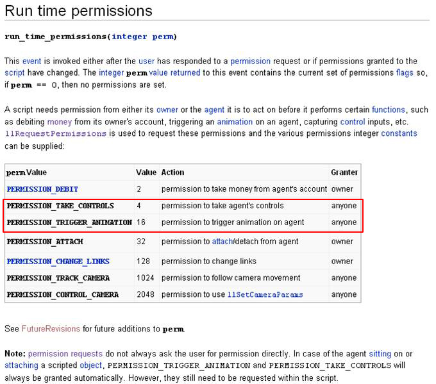Viewport: 436px width, 384px height.
Task: Follow the 'script' link in first paragraph
Action: (15, 73)
